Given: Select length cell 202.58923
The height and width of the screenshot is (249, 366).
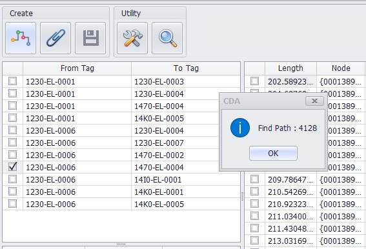Looking at the screenshot, I should coord(290,81).
